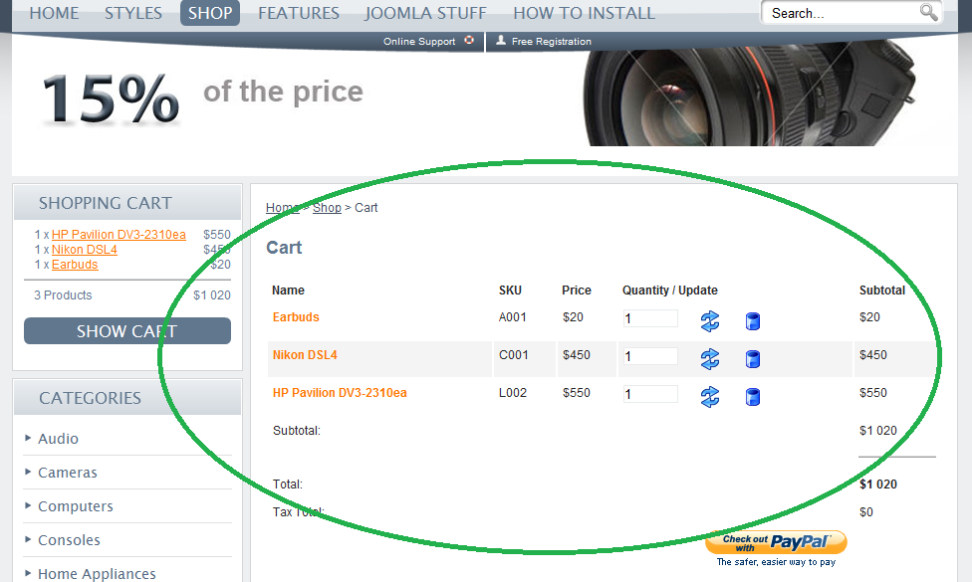Image resolution: width=972 pixels, height=582 pixels.
Task: Click the '15%' banner headline
Action: 111,98
